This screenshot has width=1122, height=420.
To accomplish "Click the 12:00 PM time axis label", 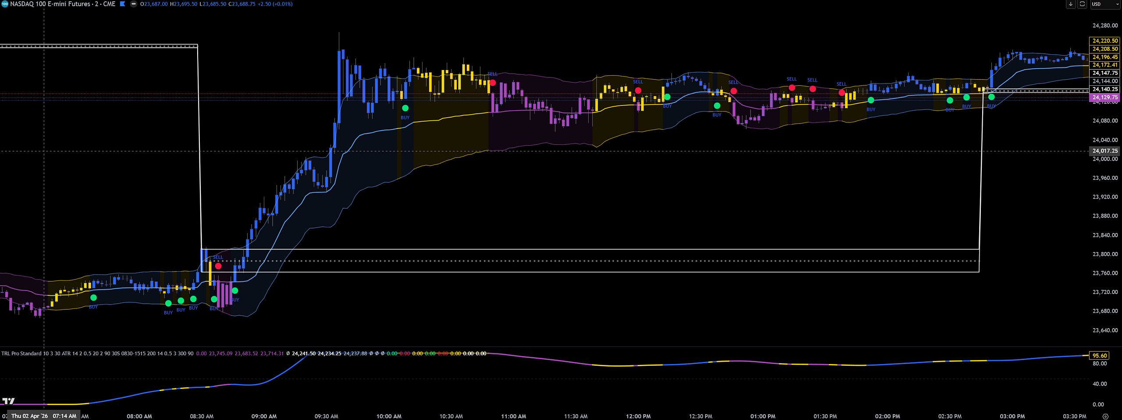I will point(638,416).
